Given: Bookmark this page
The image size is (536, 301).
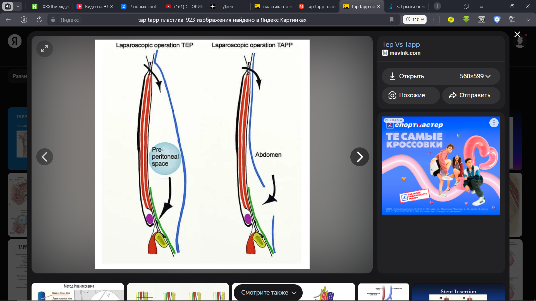Looking at the screenshot, I should click(392, 20).
